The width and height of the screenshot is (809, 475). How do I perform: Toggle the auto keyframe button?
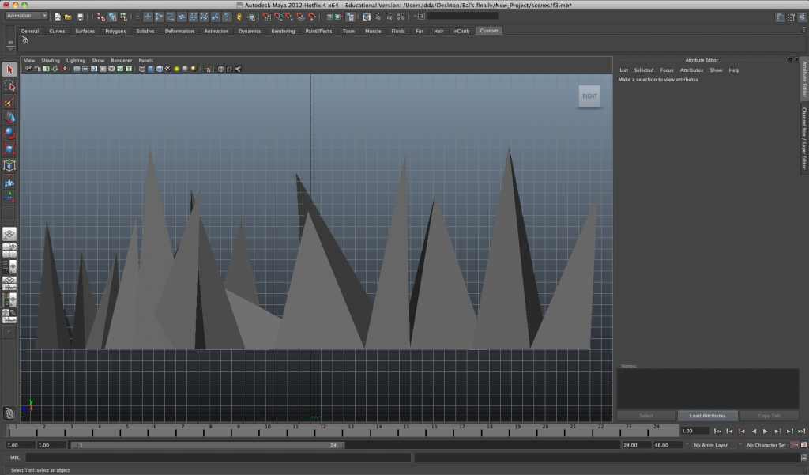[x=794, y=445]
